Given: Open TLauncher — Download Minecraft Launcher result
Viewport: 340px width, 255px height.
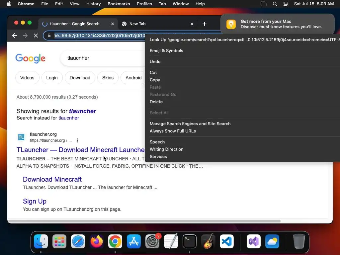Looking at the screenshot, I should 80,150.
